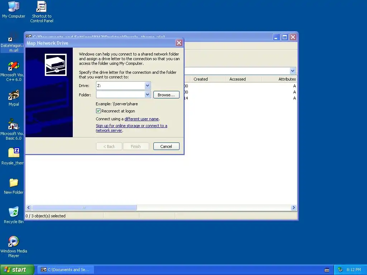Screen dimensions: 367x275
Task: Expand the Folder path dropdown
Action: (x=147, y=95)
